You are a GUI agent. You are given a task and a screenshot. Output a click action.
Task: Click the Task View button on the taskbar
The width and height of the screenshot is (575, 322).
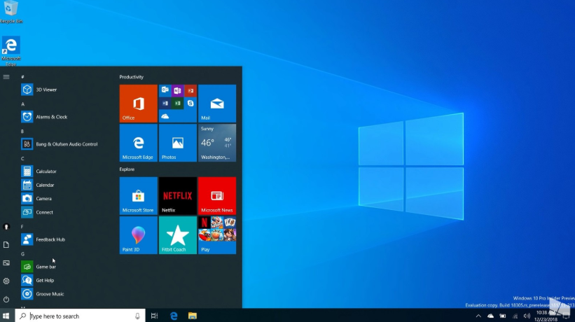[x=154, y=316]
